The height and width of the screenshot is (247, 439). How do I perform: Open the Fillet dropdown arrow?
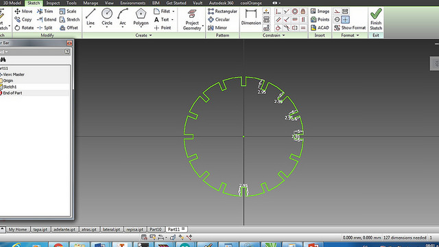pyautogui.click(x=174, y=12)
